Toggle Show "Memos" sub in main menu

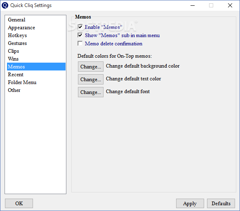[x=80, y=35]
